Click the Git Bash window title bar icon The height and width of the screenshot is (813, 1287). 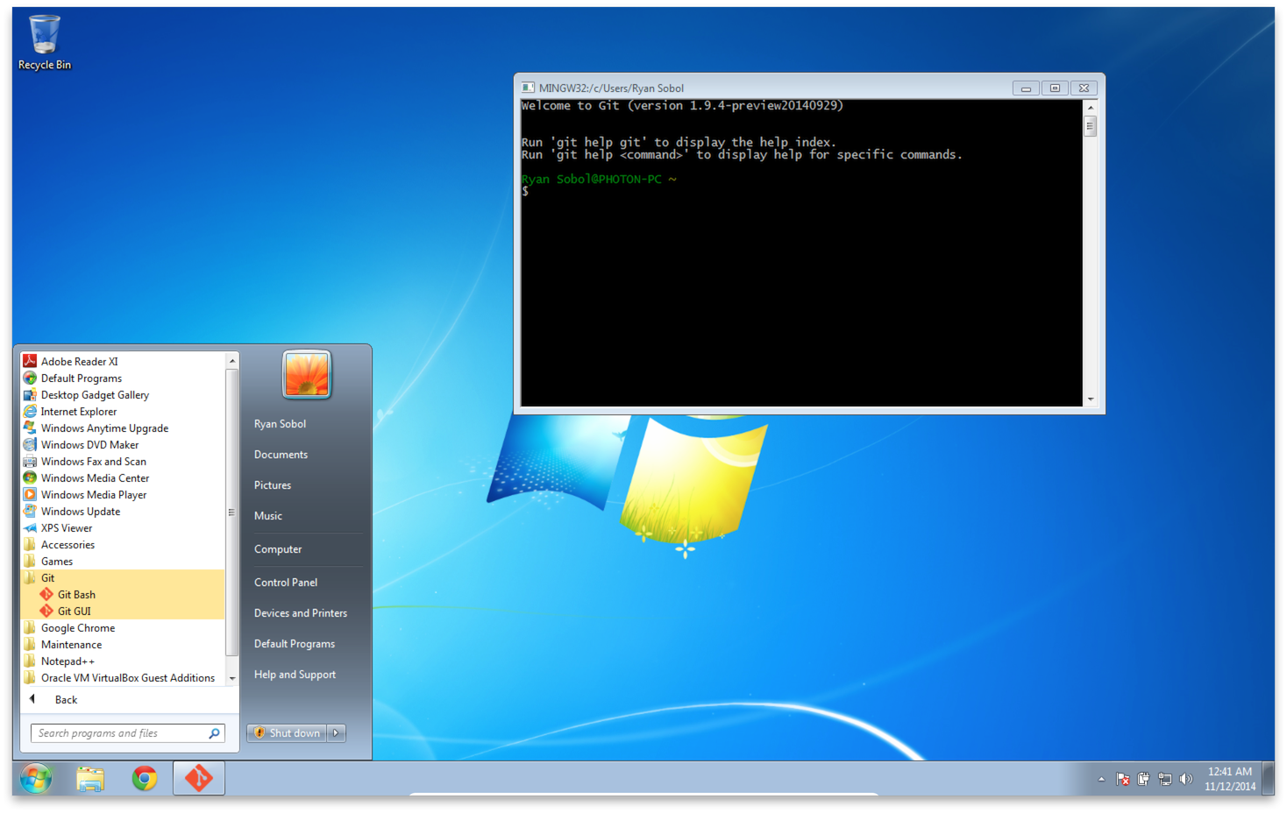tap(528, 88)
